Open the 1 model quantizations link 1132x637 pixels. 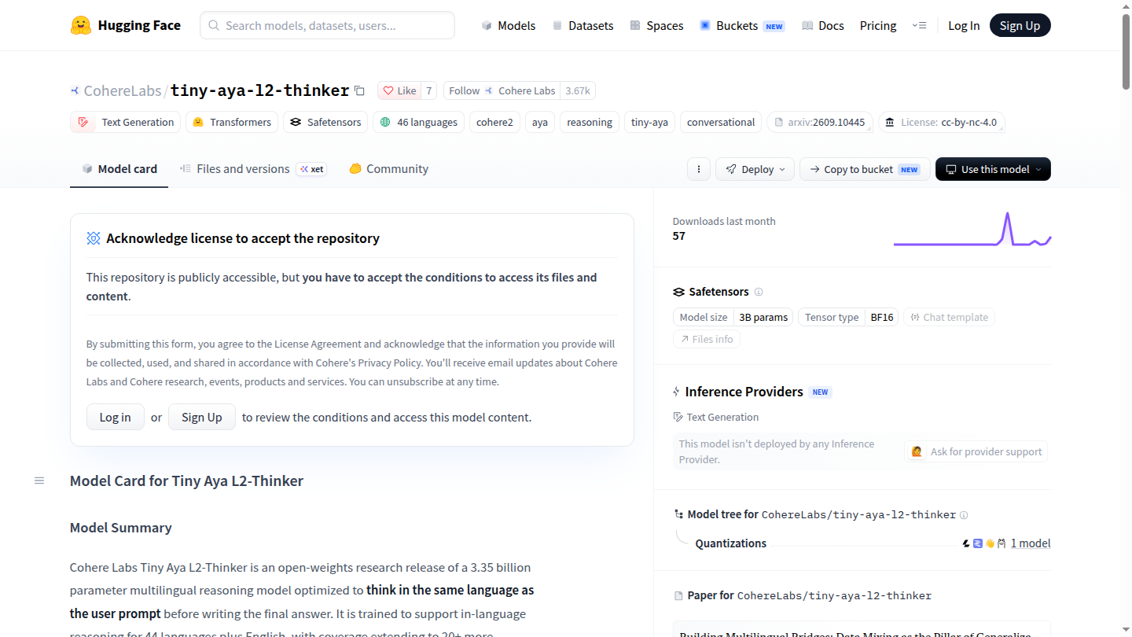[1030, 543]
